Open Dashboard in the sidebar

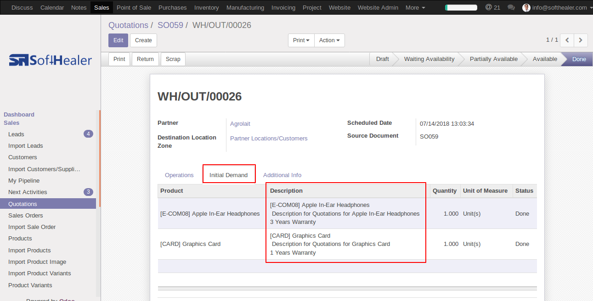pos(19,115)
